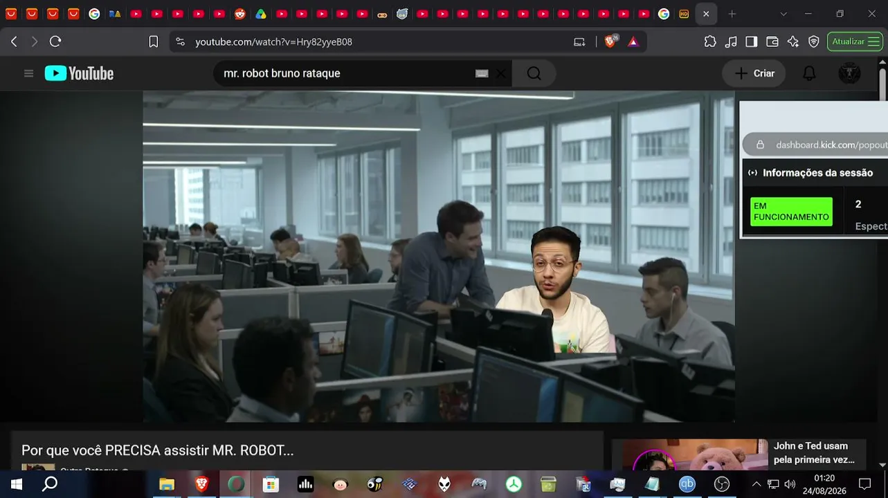Open the on-screen keyboard in YouTube search
The width and height of the screenshot is (888, 498).
[x=482, y=73]
